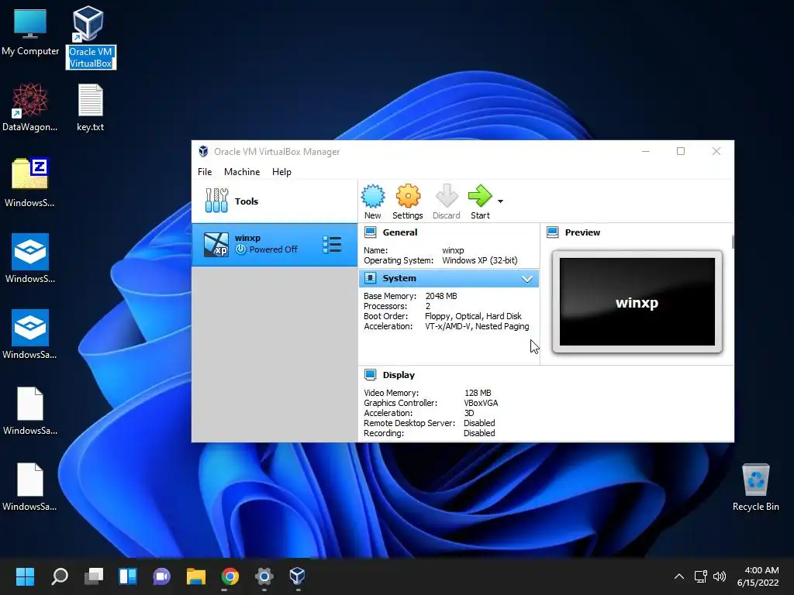Show hidden tray icons chevron
This screenshot has width=794, height=595.
(x=679, y=576)
